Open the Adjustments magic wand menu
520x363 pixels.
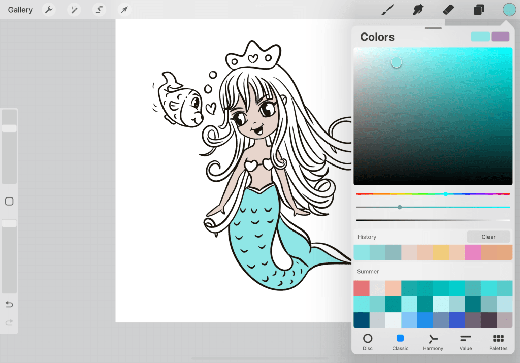(74, 10)
